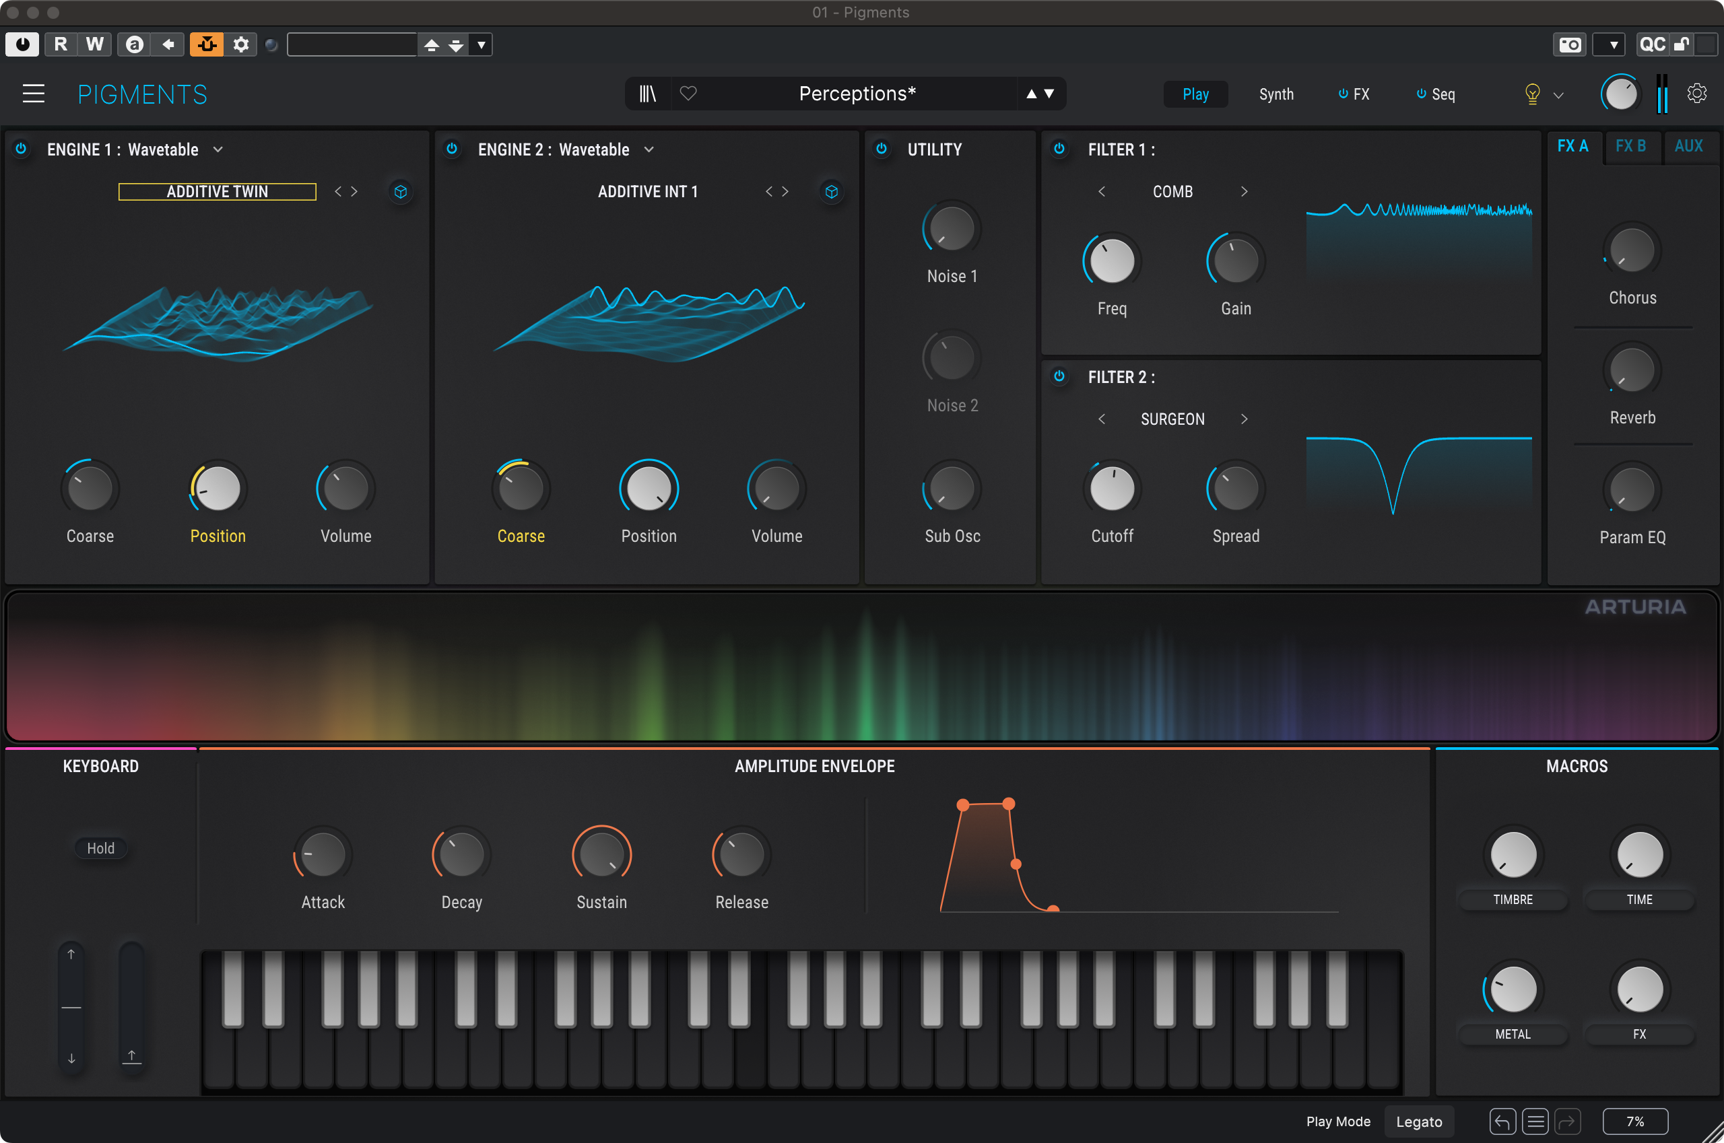Screen dimensions: 1724x1143
Task: Select the FX A bus tab
Action: click(x=1573, y=146)
